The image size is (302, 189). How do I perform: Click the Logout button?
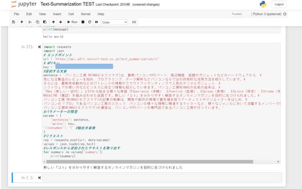(279, 4)
